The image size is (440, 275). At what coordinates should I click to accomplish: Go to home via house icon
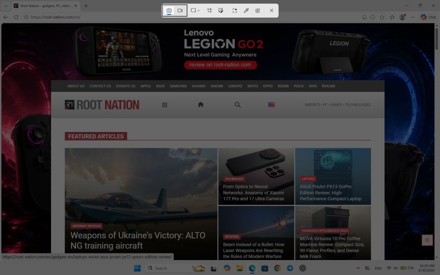201,105
